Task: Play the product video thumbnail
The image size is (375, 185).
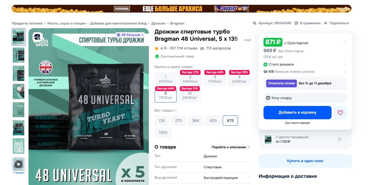Action: (19, 164)
